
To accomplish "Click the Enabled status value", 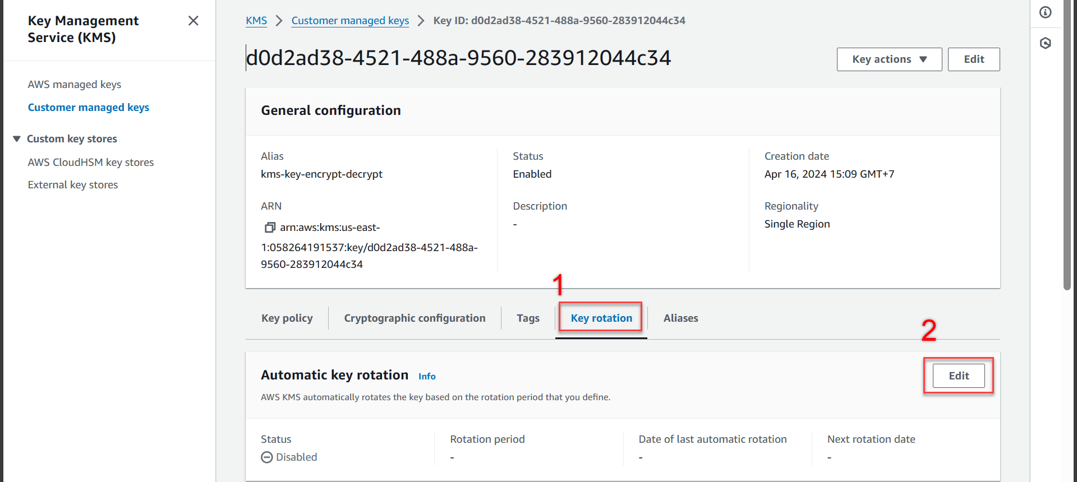I will (x=532, y=174).
